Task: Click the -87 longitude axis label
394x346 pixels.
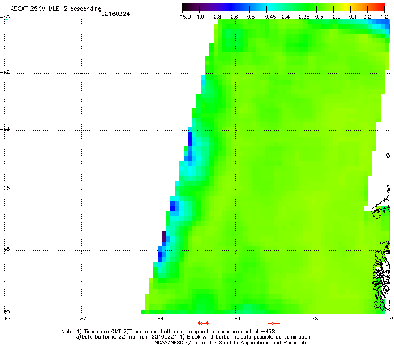Action: [x=81, y=319]
